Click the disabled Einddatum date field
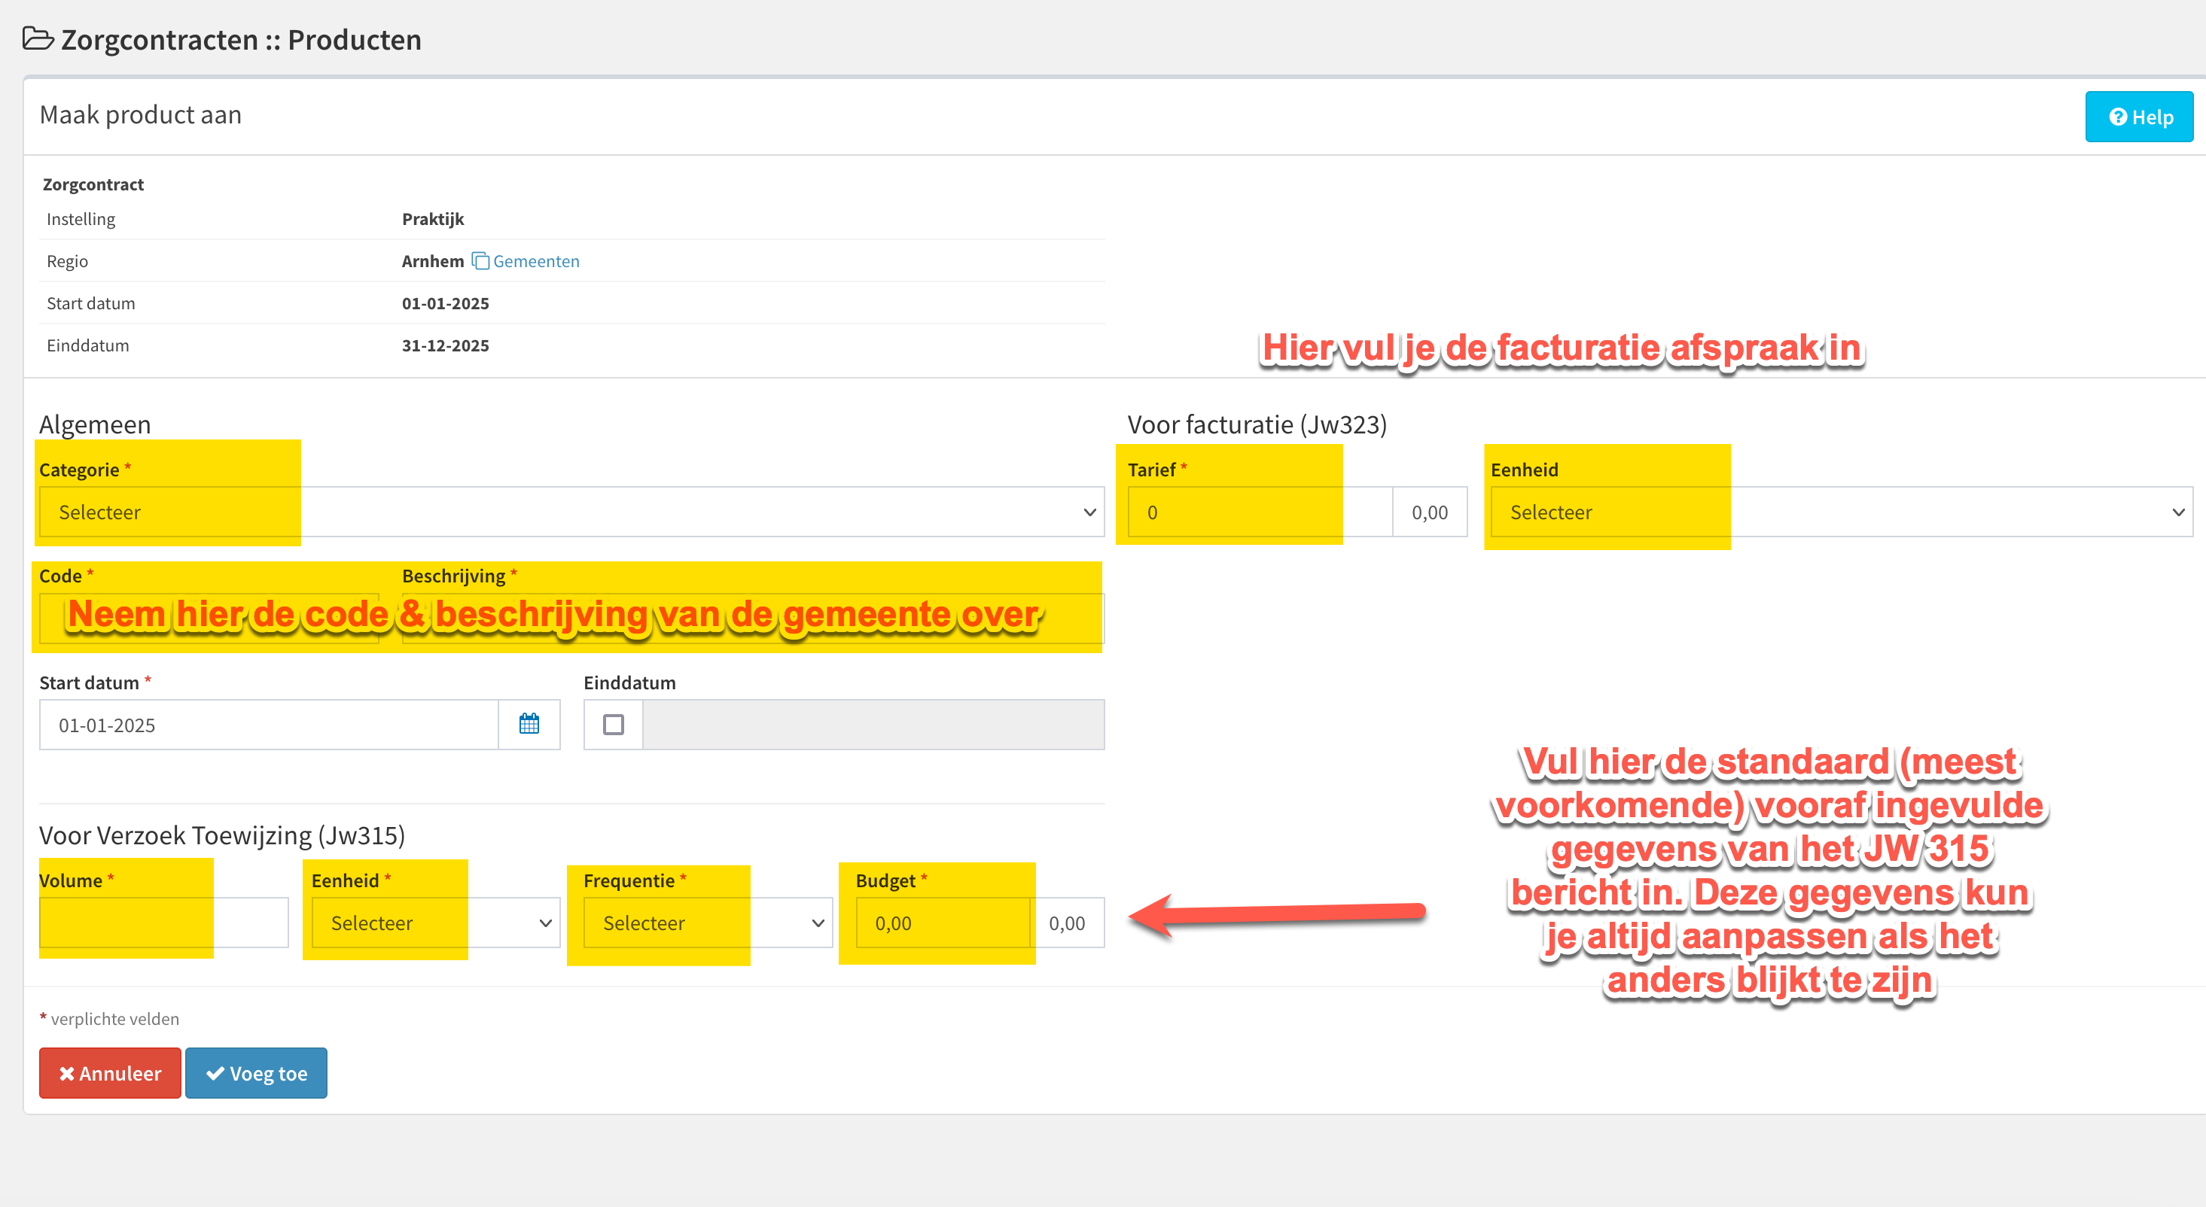The height and width of the screenshot is (1207, 2206). pyautogui.click(x=873, y=725)
